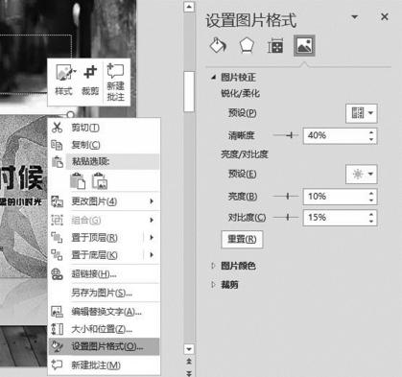Open the Effects pentagon tab icon

point(247,45)
